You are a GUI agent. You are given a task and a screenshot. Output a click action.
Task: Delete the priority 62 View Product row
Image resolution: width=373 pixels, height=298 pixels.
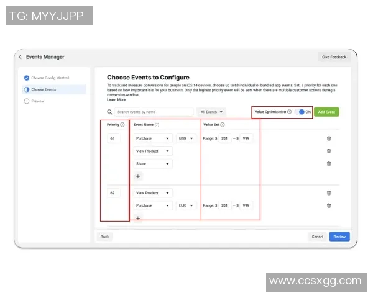pos(329,193)
